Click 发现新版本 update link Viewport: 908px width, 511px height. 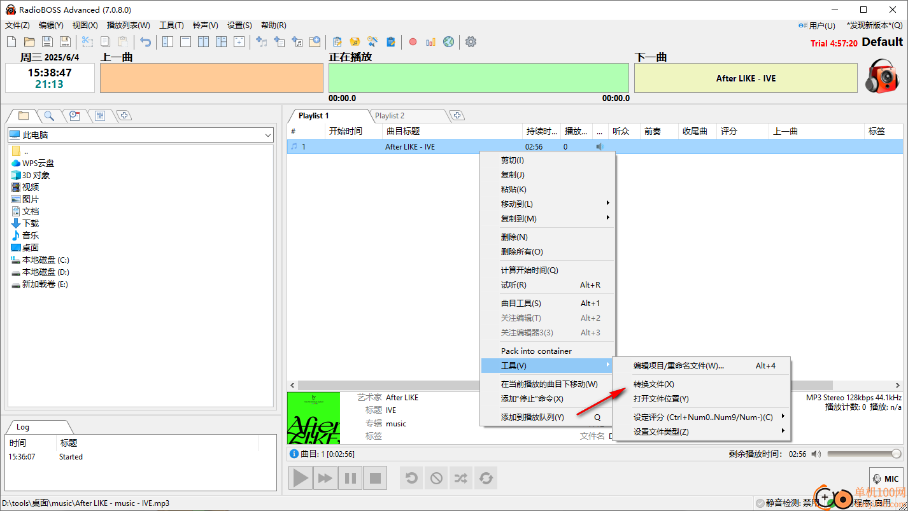click(x=875, y=25)
